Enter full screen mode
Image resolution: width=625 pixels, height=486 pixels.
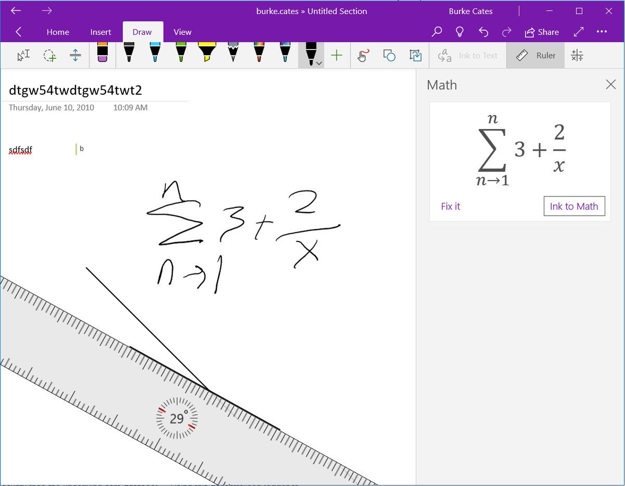click(x=578, y=32)
